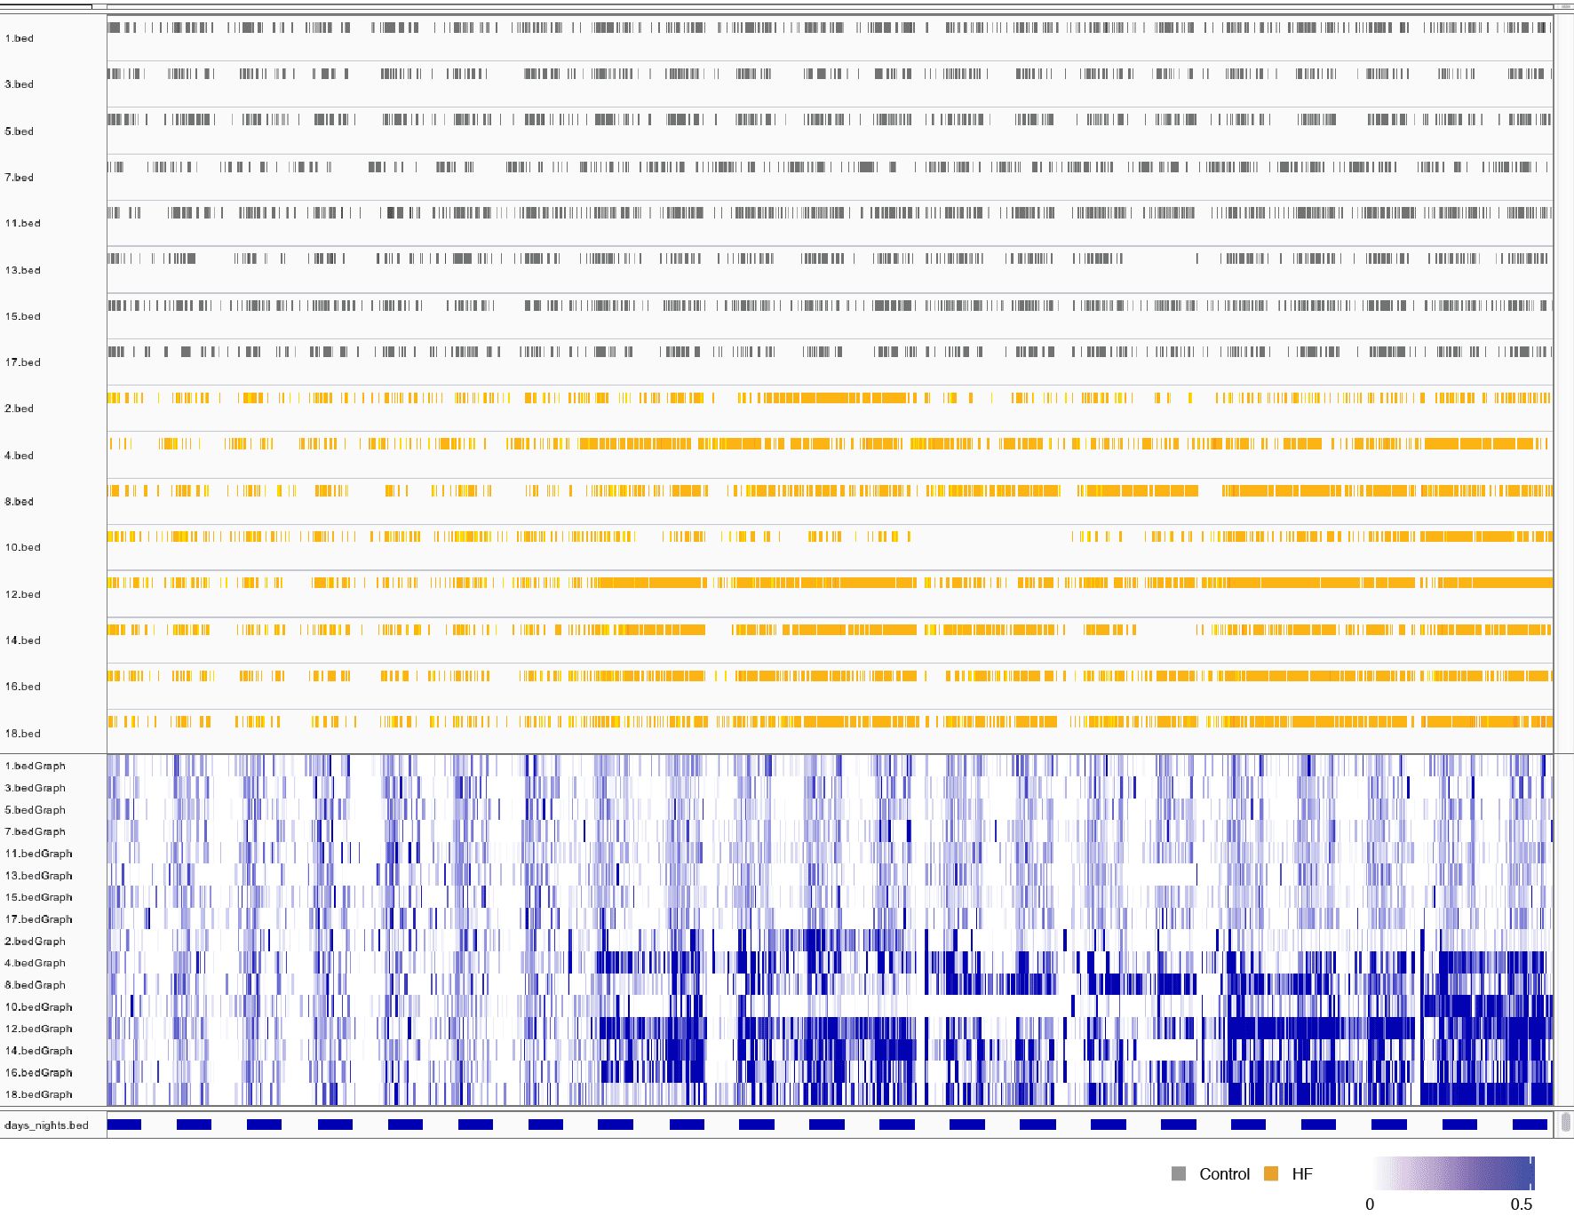Select the 4.bed track label
The width and height of the screenshot is (1574, 1232).
click(x=20, y=456)
